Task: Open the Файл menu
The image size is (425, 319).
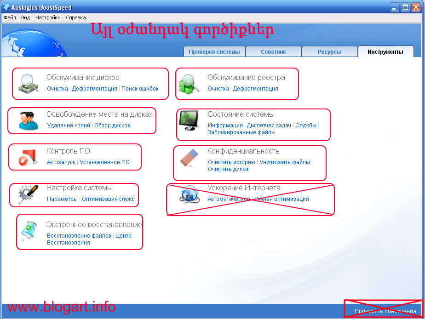Action: pos(10,17)
